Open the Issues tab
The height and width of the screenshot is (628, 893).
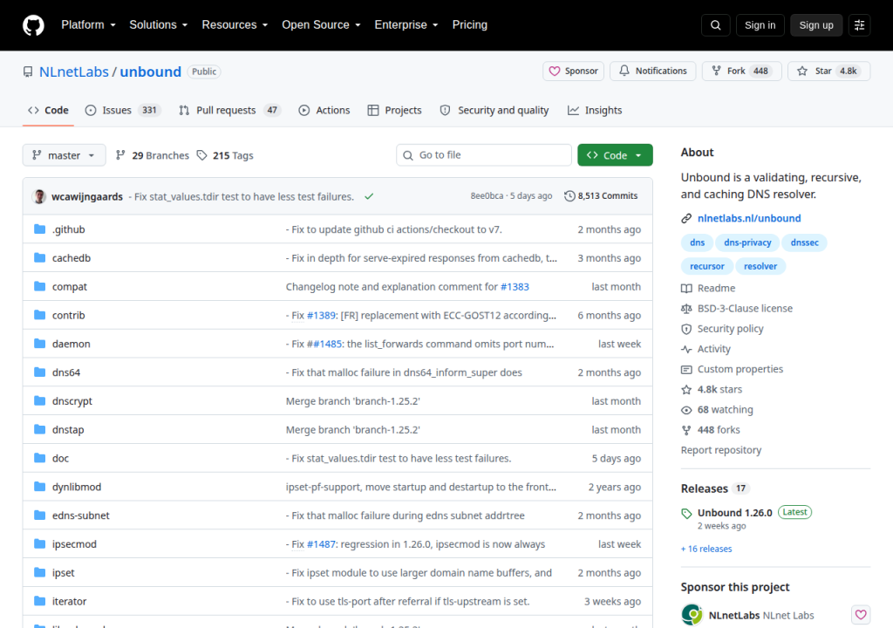(123, 111)
